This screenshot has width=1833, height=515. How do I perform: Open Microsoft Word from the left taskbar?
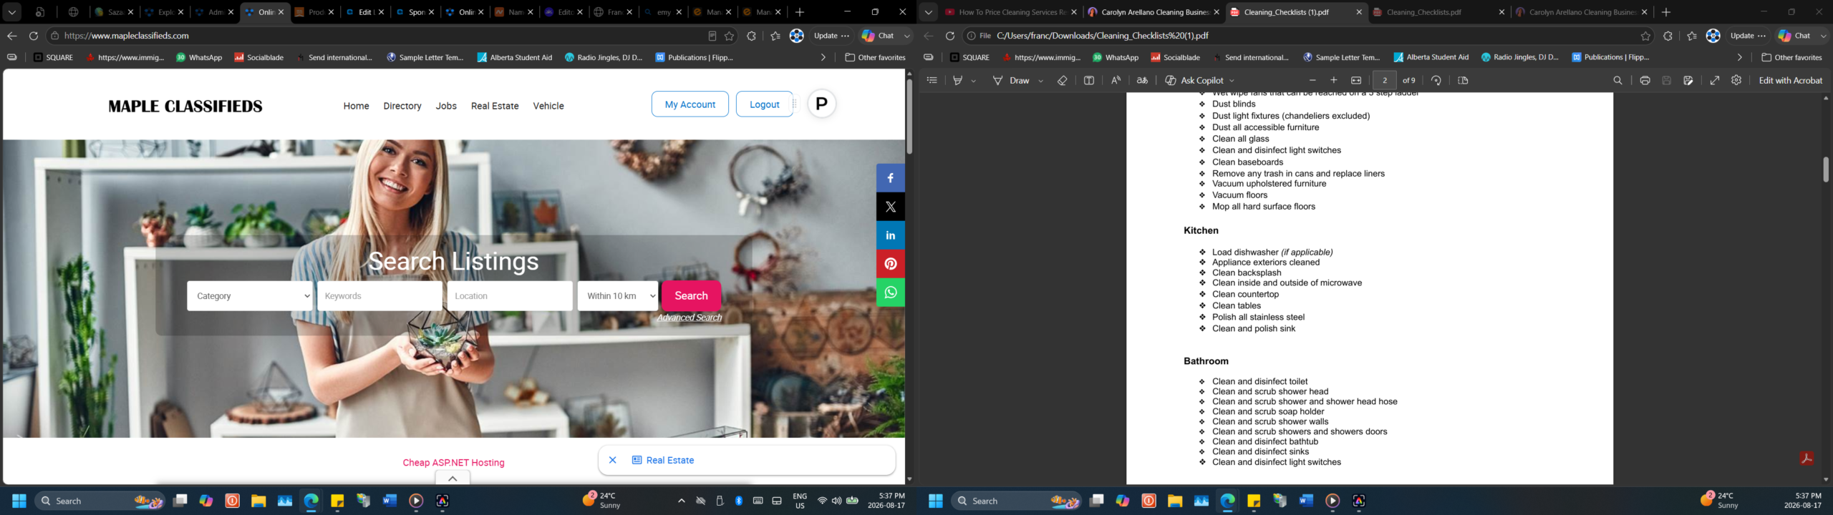click(390, 501)
